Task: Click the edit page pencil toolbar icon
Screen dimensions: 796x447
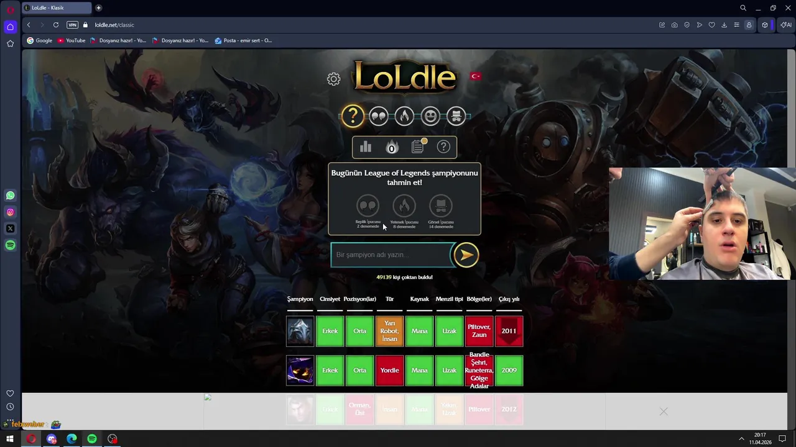Action: (662, 25)
